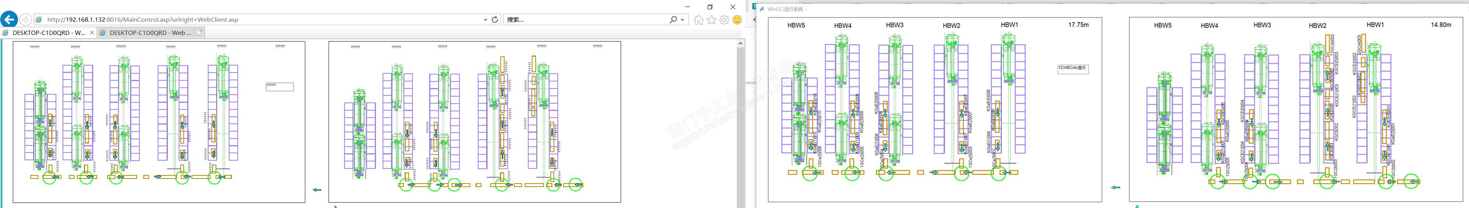The width and height of the screenshot is (1469, 208).
Task: Select HBW3 label in the 17.75m panel
Action: tap(894, 25)
